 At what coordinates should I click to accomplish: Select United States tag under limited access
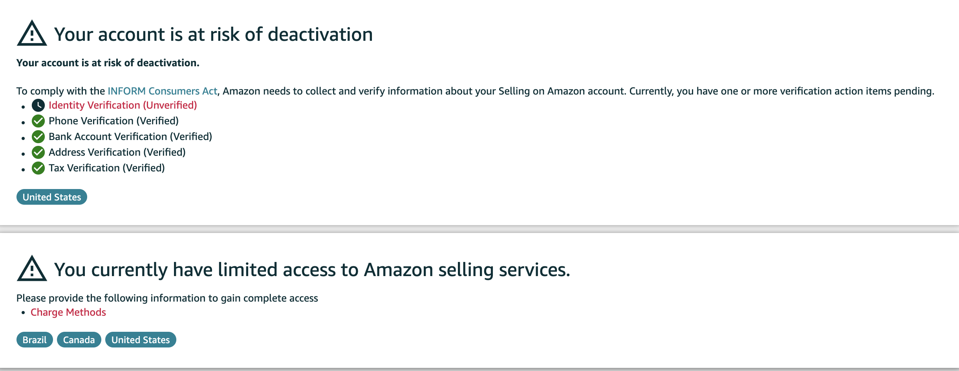tap(141, 340)
